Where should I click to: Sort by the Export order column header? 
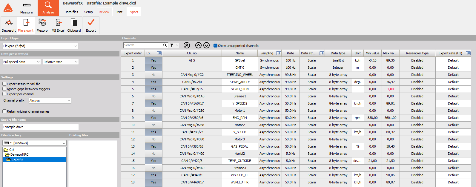coord(133,53)
